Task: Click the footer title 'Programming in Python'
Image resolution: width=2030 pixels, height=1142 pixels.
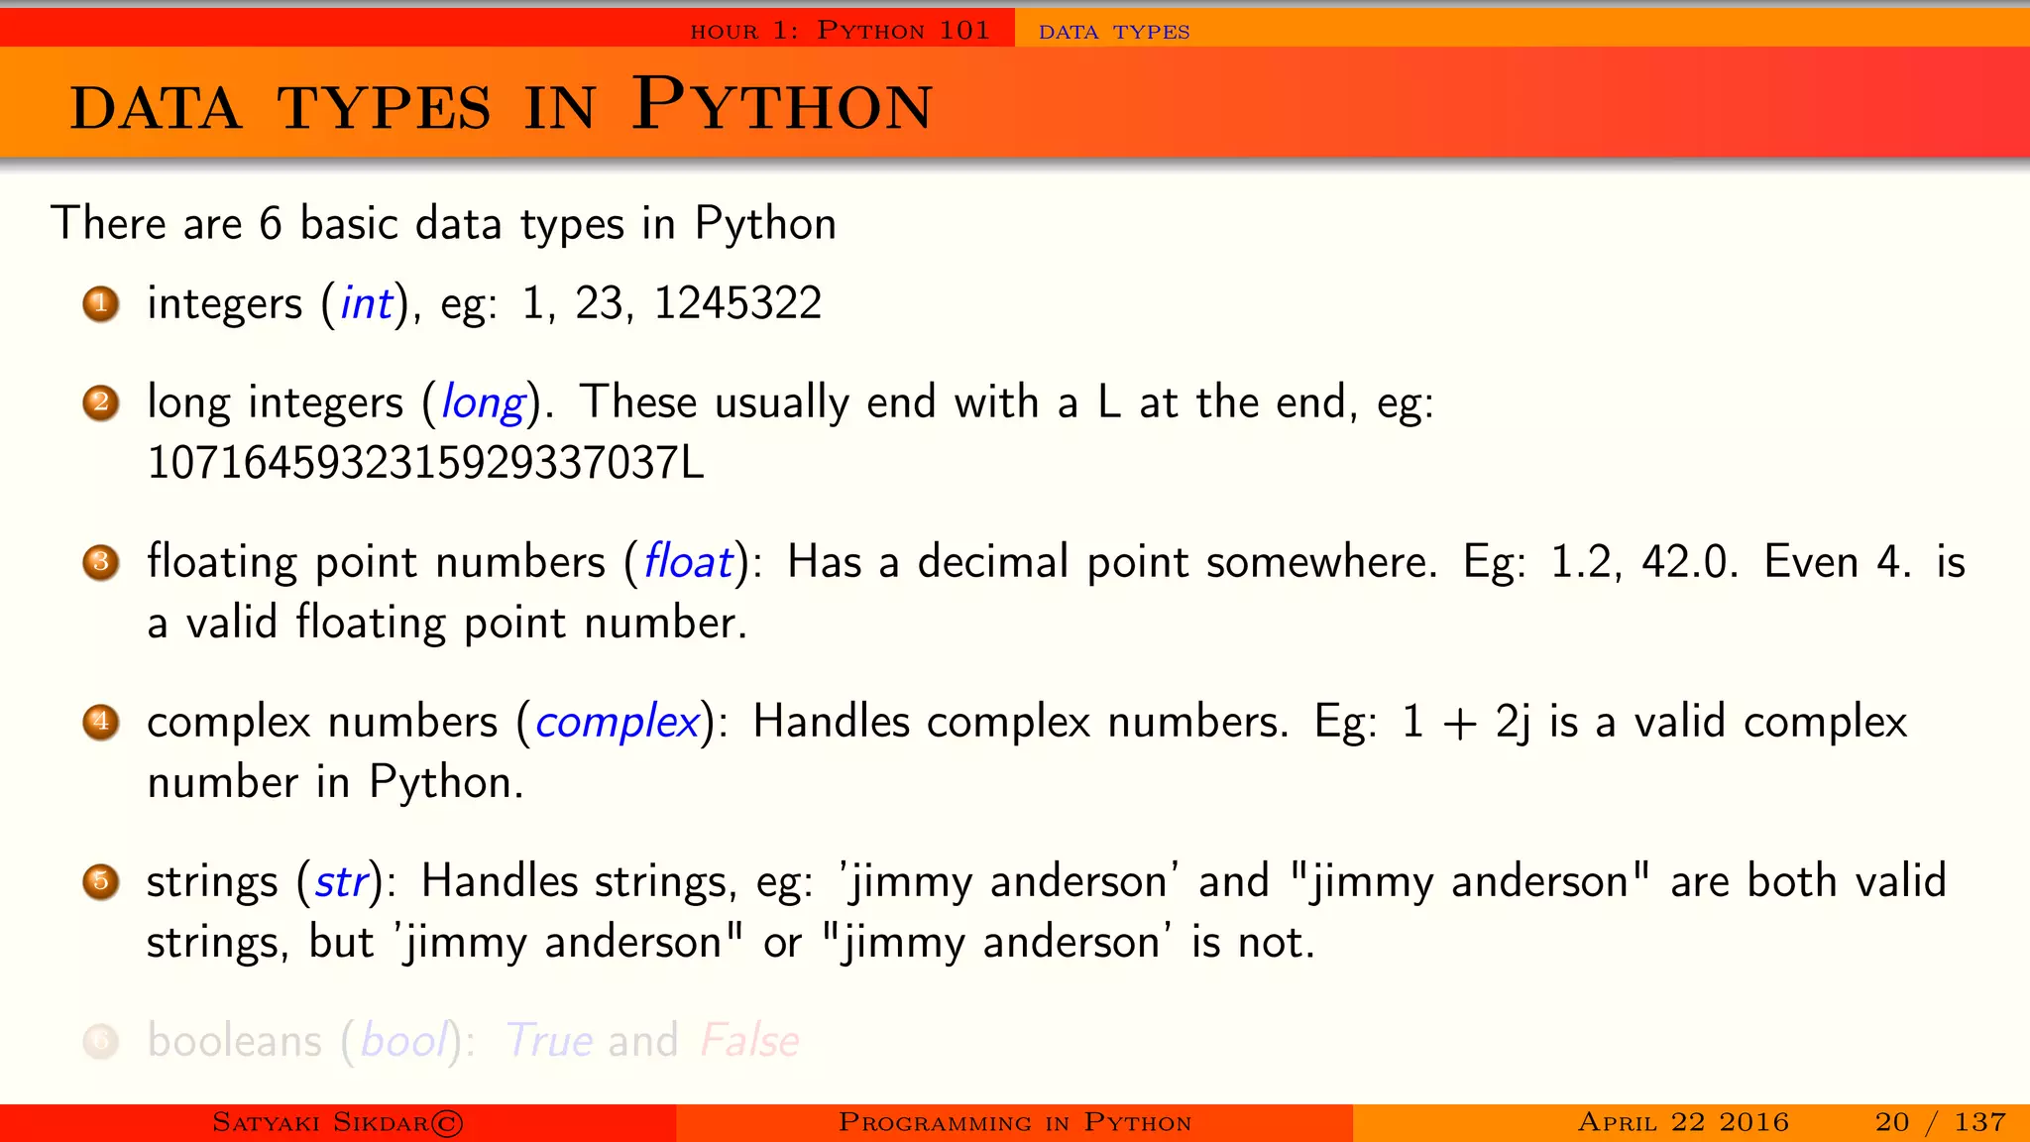Action: (x=1015, y=1122)
